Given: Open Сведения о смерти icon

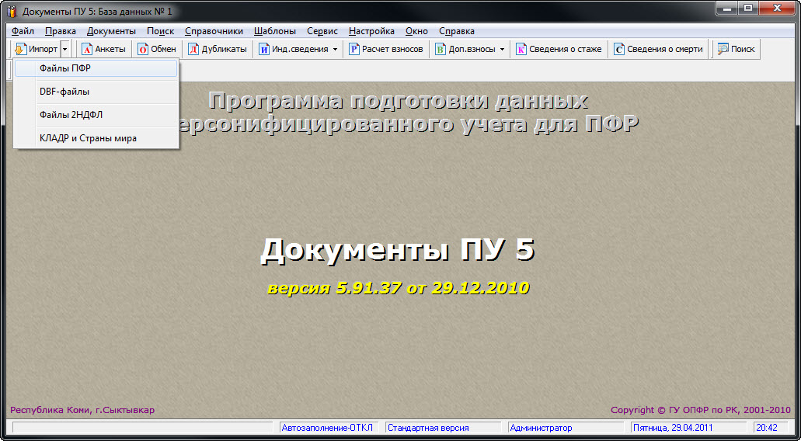Looking at the screenshot, I should click(619, 49).
